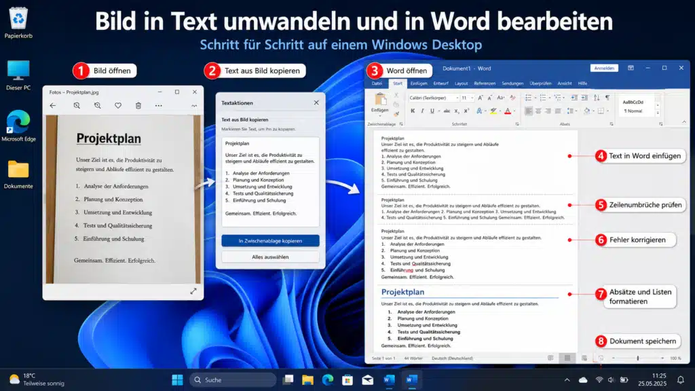Switch to the Überprüfen tab
The image size is (695, 391).
540,83
